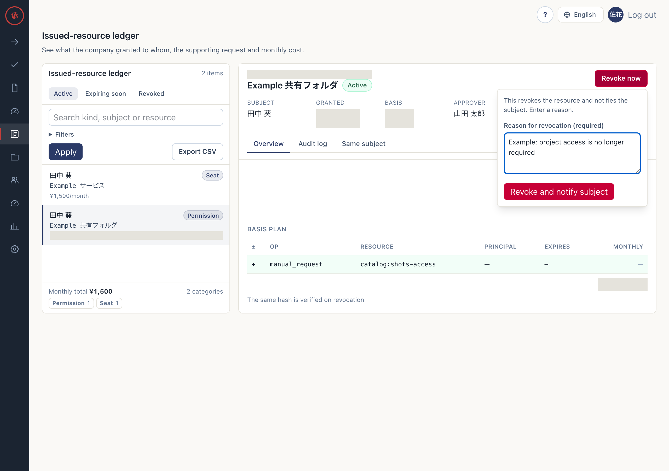669x471 pixels.
Task: Open the folder icon in the sidebar
Action: pos(15,157)
